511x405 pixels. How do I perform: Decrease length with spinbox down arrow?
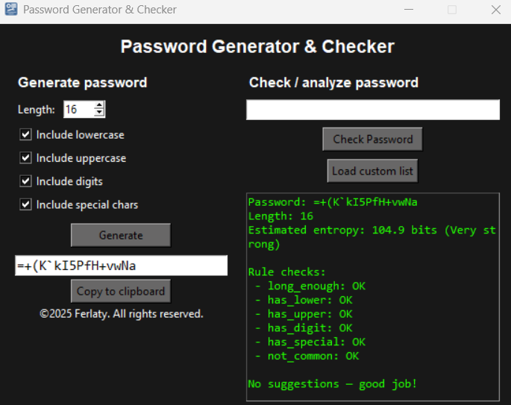point(99,113)
